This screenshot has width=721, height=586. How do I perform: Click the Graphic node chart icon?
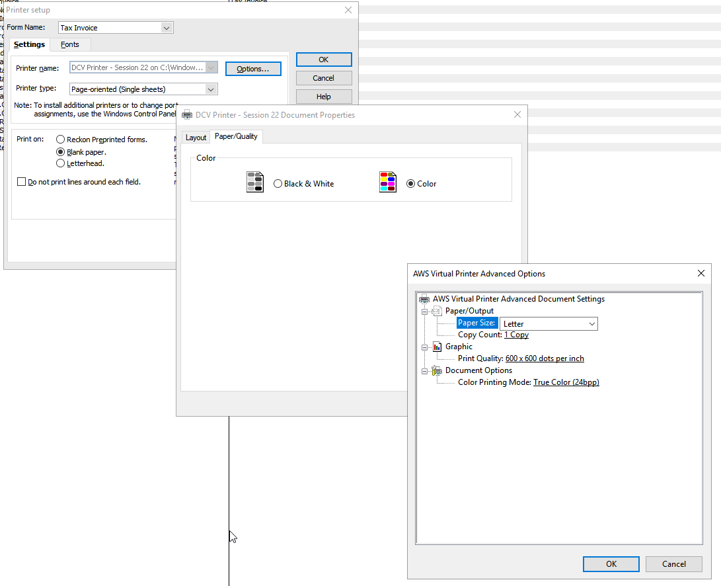(x=437, y=347)
